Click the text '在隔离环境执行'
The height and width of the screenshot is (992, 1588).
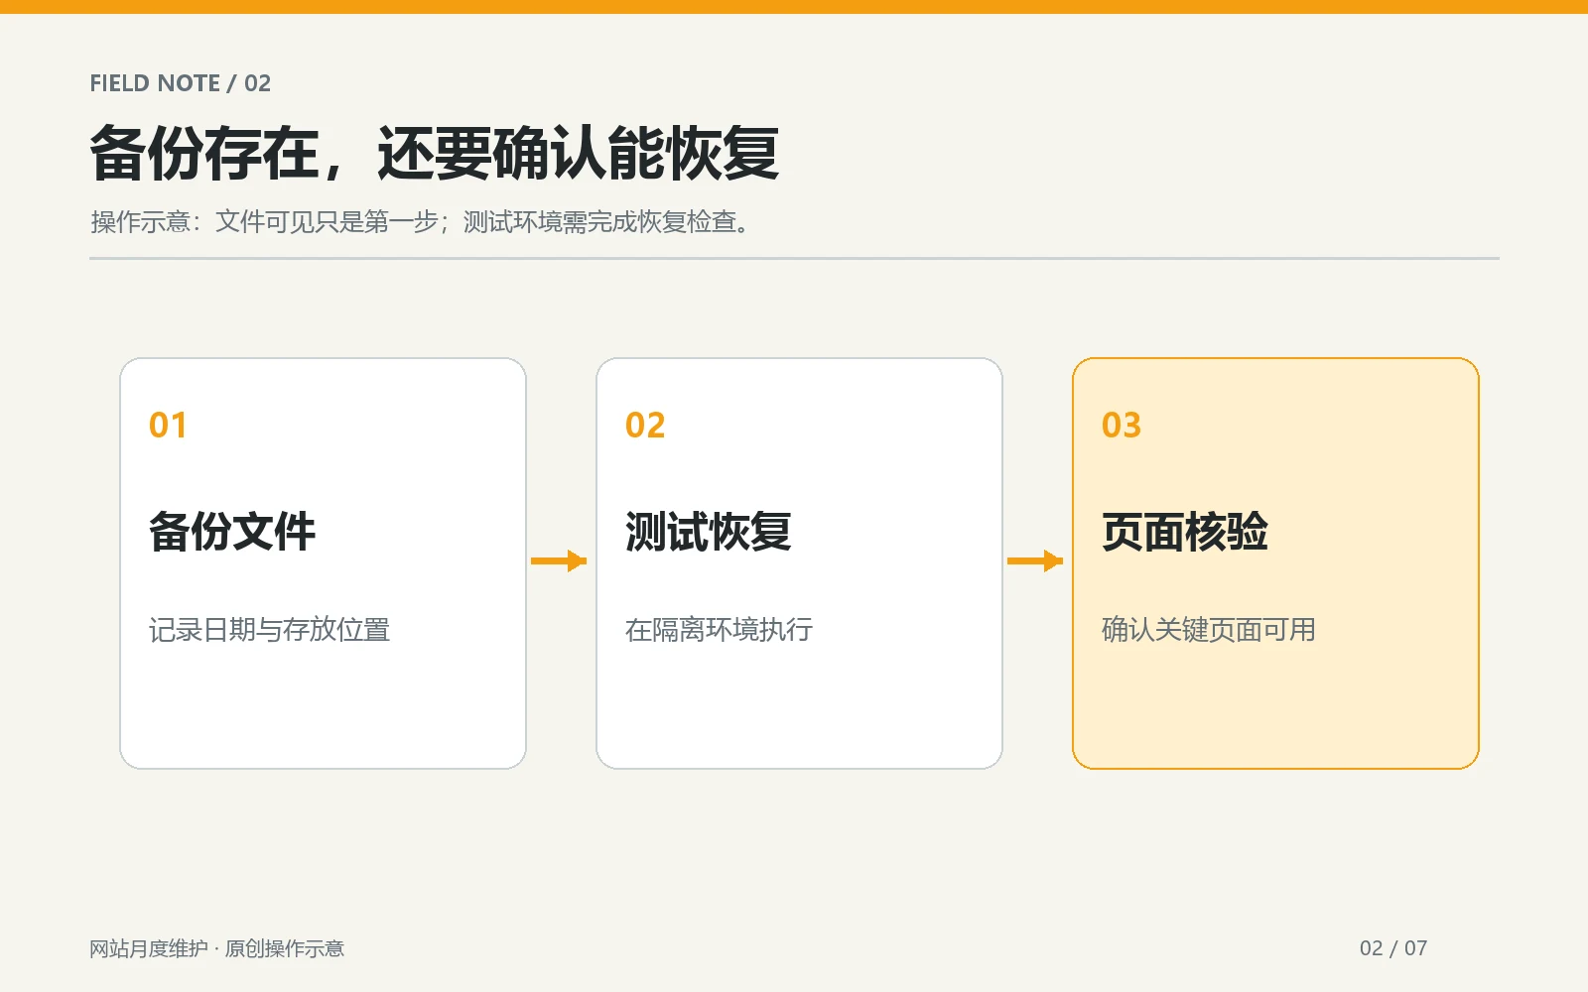(719, 630)
